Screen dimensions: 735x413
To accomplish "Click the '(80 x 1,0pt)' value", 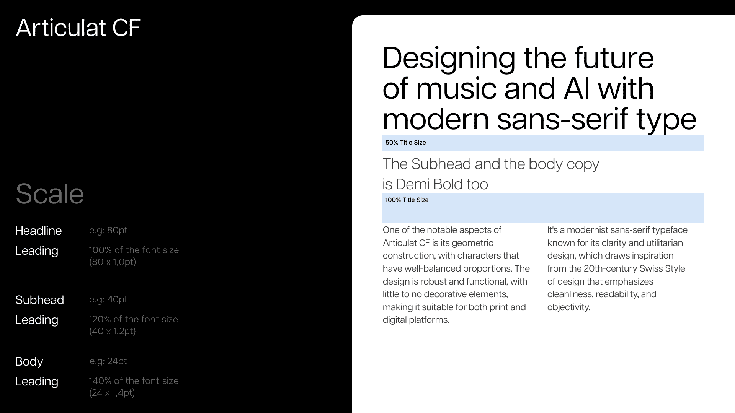I will (x=113, y=262).
